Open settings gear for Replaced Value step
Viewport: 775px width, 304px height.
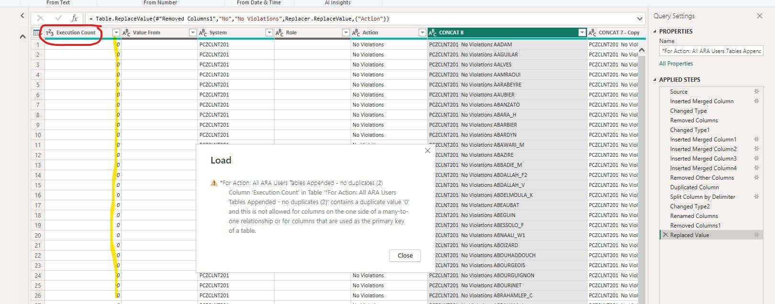(x=756, y=235)
